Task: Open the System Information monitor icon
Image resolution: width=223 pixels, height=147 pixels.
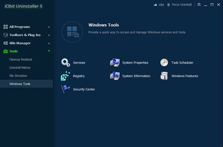Action: click(x=115, y=76)
